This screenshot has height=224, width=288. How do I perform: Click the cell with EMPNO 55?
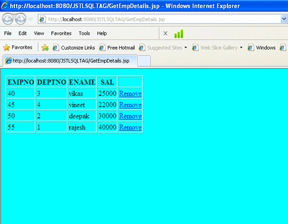(21, 127)
